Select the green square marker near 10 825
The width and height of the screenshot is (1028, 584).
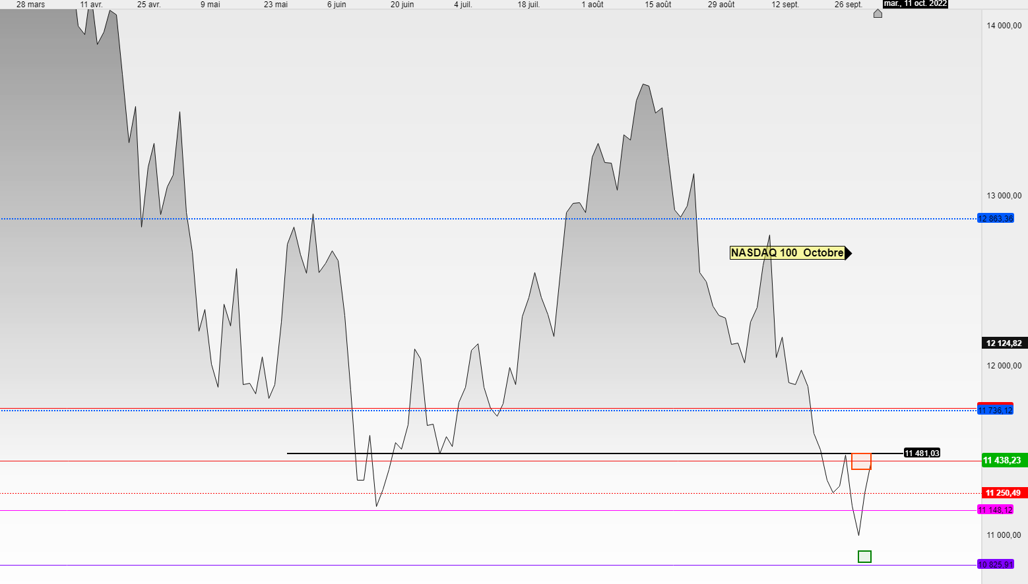pos(864,557)
